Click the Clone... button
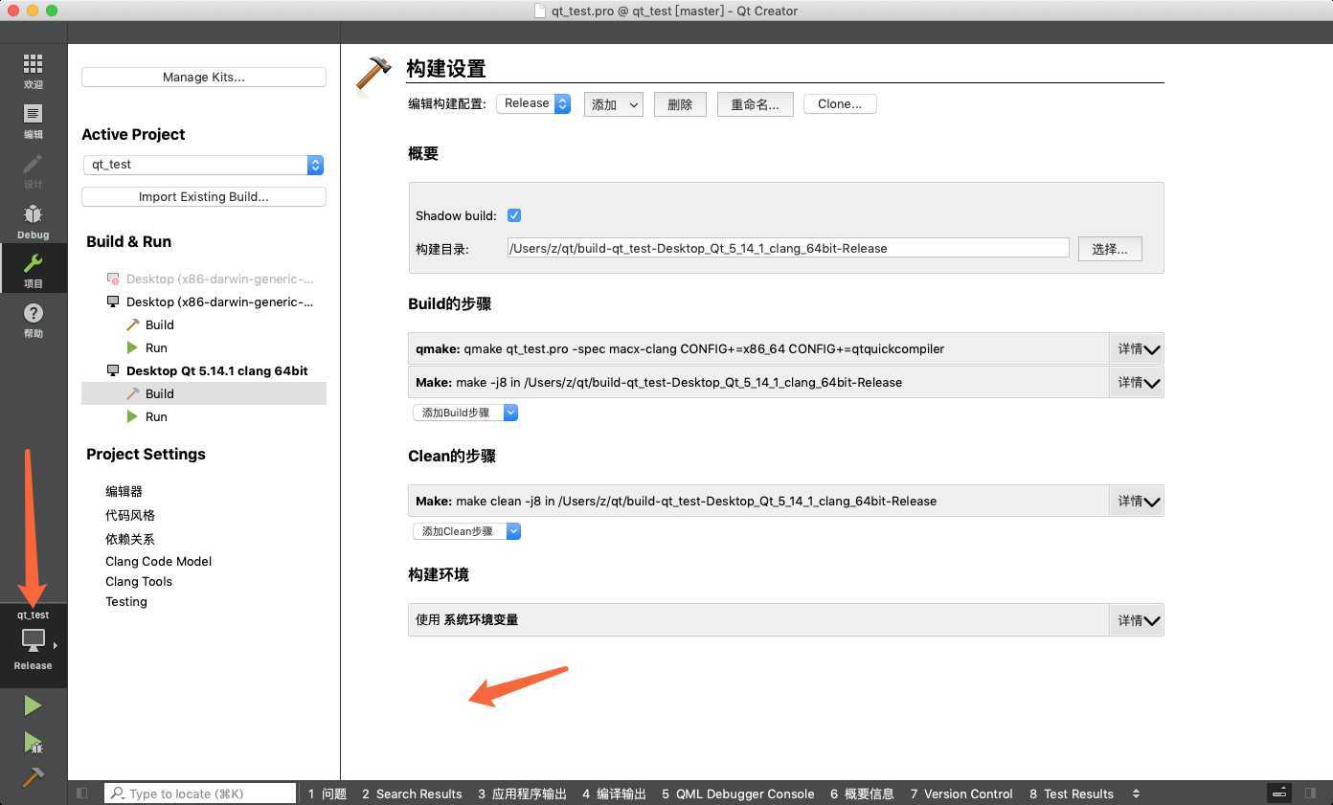Screen dimensions: 1333x805 pyautogui.click(x=840, y=103)
